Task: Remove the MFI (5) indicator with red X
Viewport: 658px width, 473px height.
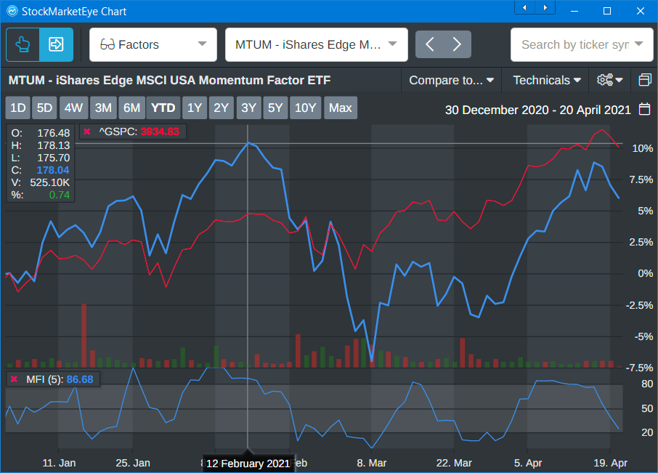Action: click(14, 379)
